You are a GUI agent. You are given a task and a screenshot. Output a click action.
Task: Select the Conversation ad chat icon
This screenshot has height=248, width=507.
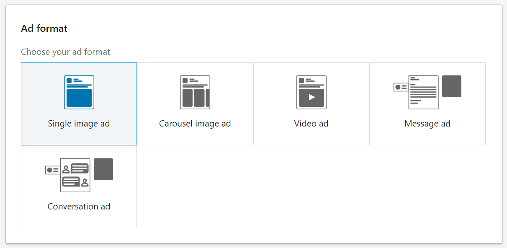coord(75,175)
